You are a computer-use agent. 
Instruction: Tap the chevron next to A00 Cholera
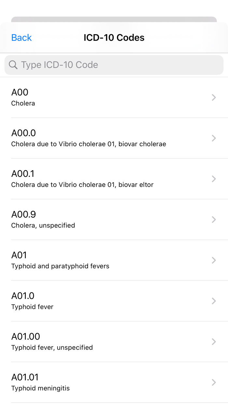point(214,97)
